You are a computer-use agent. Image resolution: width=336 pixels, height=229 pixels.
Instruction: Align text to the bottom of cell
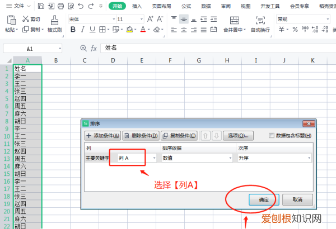point(194,20)
